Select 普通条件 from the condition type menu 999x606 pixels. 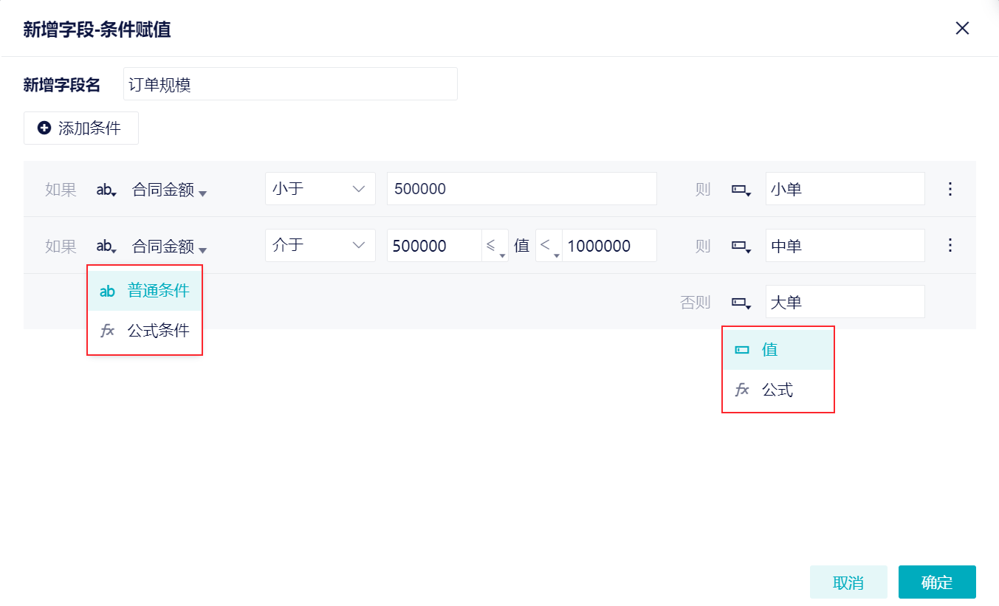[x=145, y=291]
